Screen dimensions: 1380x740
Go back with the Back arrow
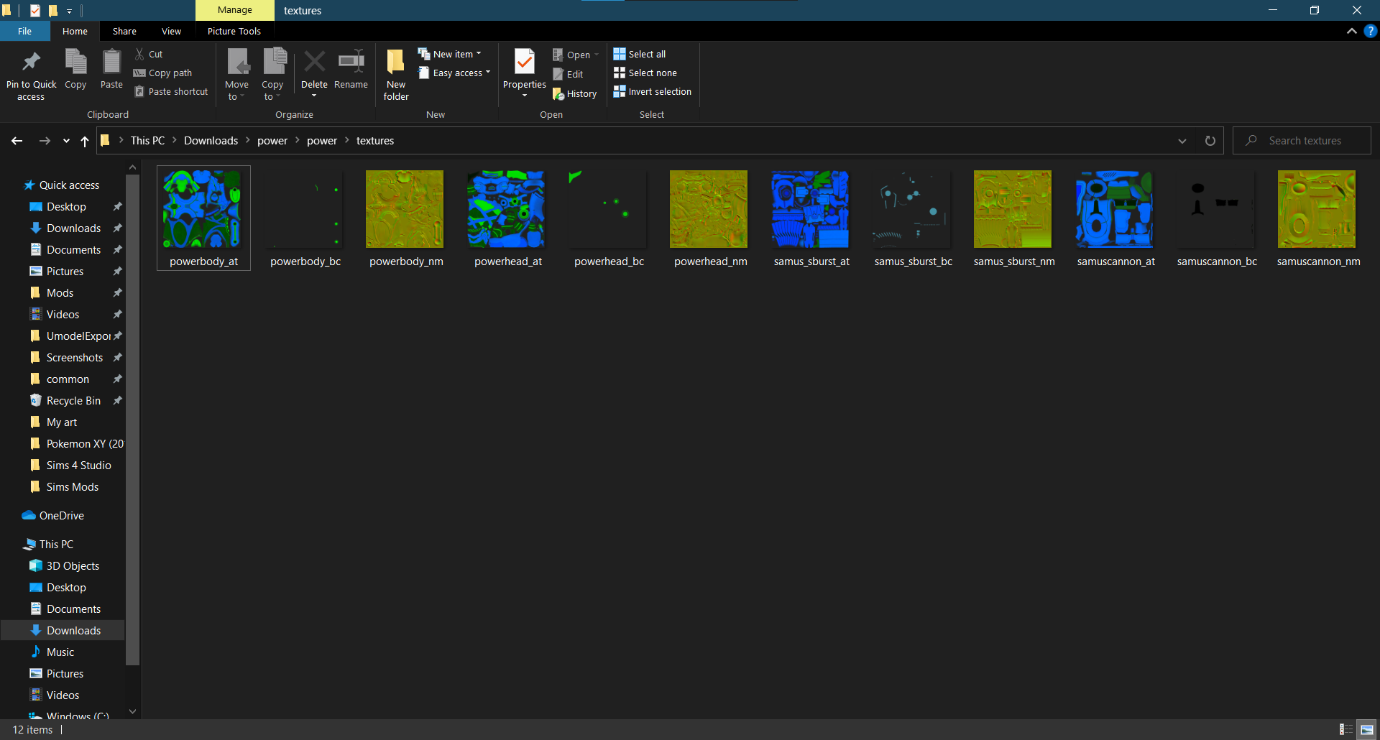click(17, 141)
